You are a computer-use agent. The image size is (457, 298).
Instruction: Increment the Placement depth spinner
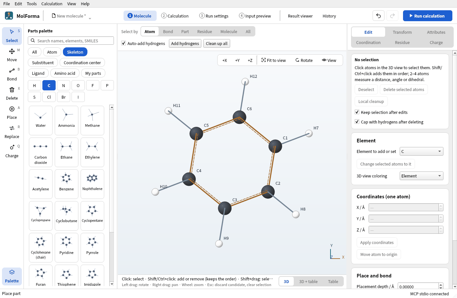coord(441,285)
